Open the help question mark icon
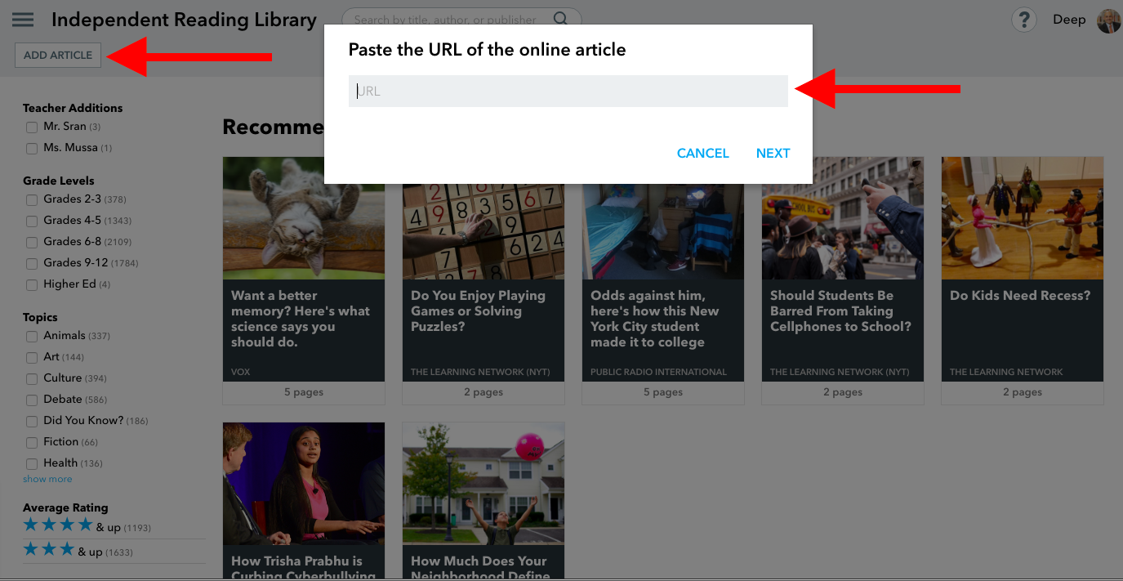This screenshot has height=581, width=1123. tap(1023, 20)
